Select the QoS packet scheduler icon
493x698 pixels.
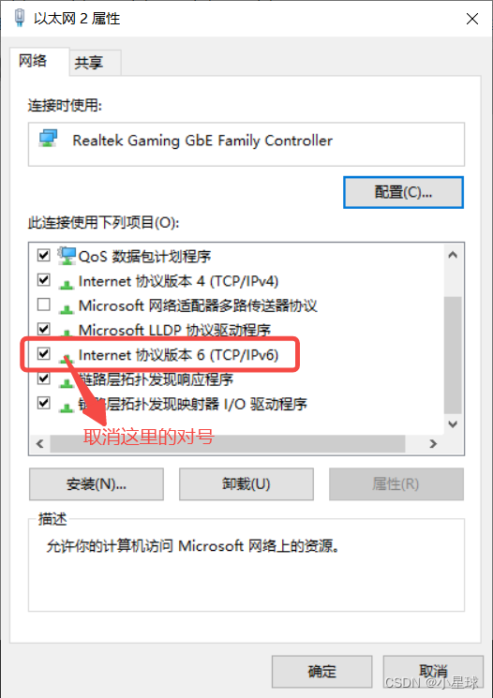pos(67,256)
